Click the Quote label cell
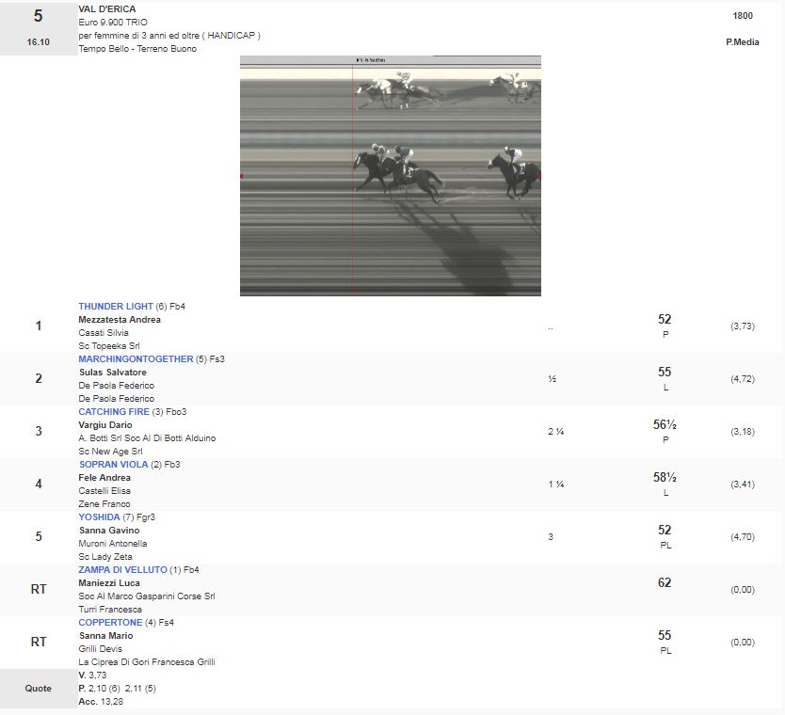This screenshot has height=715, width=785. pos(39,688)
